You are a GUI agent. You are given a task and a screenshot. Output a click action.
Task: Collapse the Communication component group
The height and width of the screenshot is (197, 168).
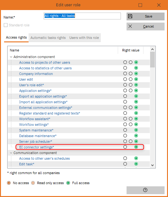(x=11, y=153)
